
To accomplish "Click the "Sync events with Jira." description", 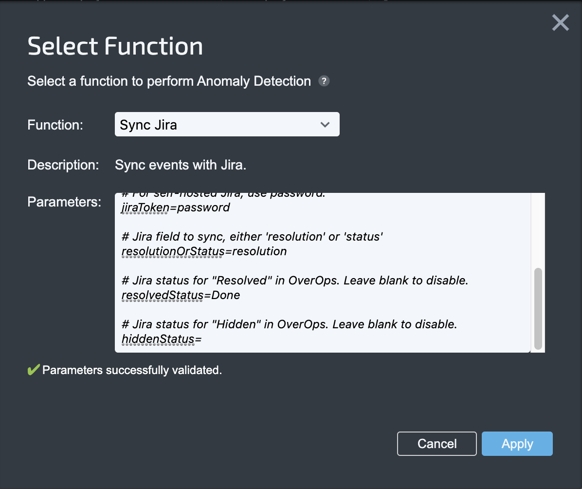I will [x=181, y=165].
